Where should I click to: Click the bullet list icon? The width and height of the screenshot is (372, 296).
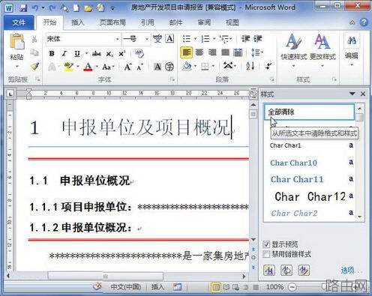(187, 39)
